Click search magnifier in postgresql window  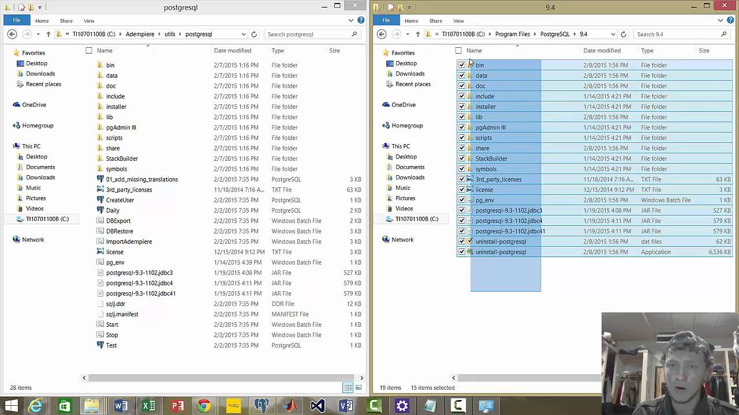[354, 34]
